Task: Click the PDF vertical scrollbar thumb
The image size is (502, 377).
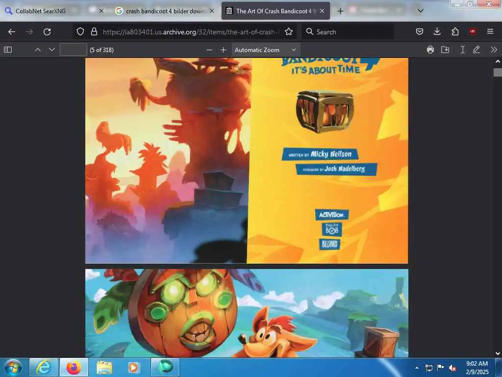Action: tap(498, 73)
